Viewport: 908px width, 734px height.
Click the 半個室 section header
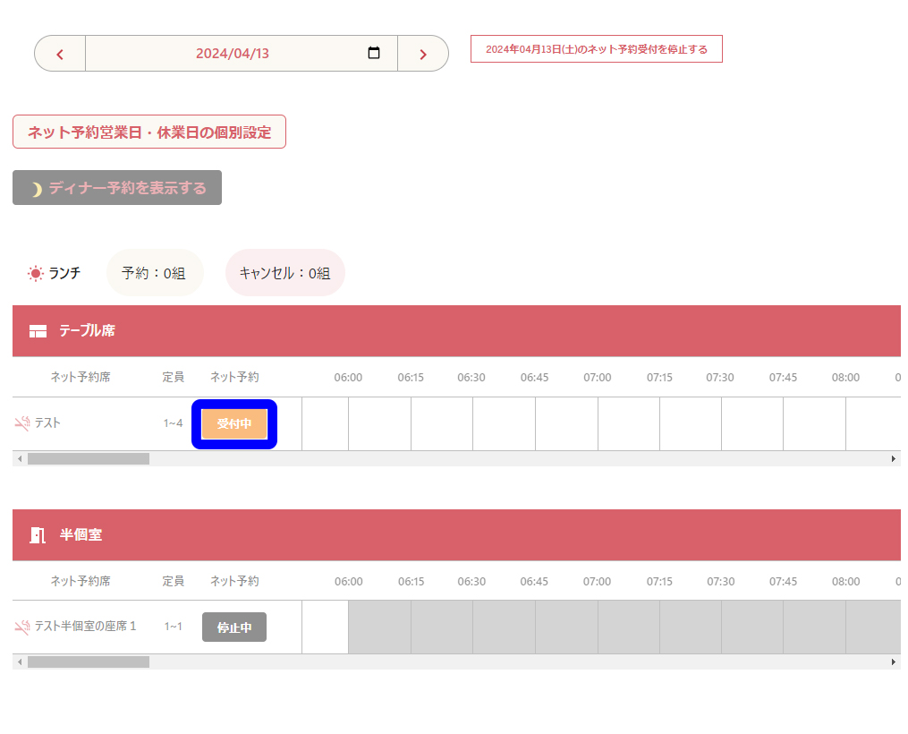coord(81,535)
